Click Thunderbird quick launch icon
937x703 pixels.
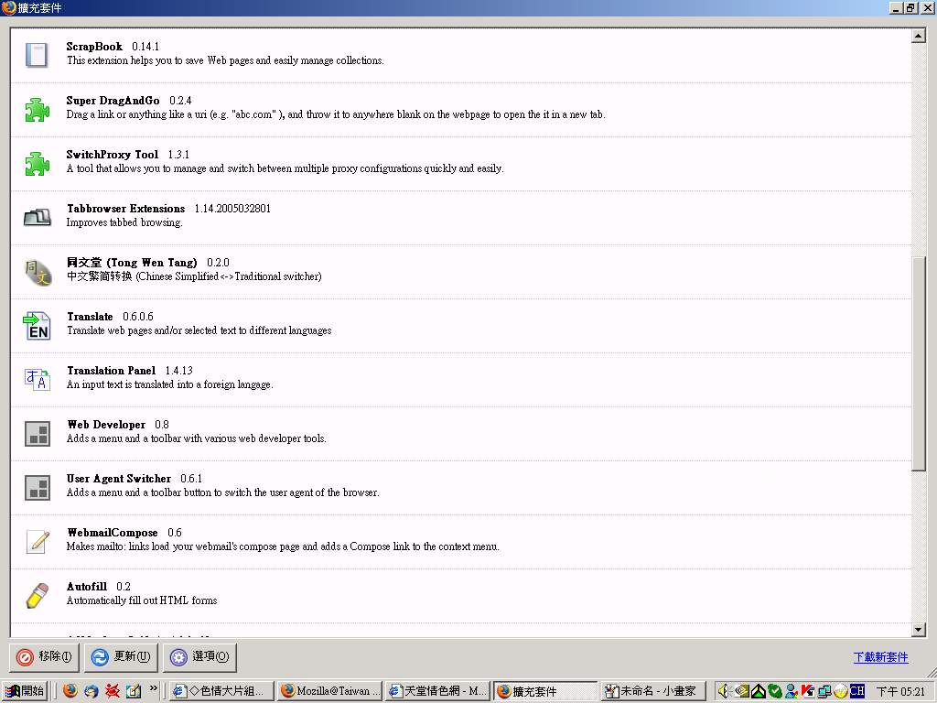pyautogui.click(x=92, y=691)
